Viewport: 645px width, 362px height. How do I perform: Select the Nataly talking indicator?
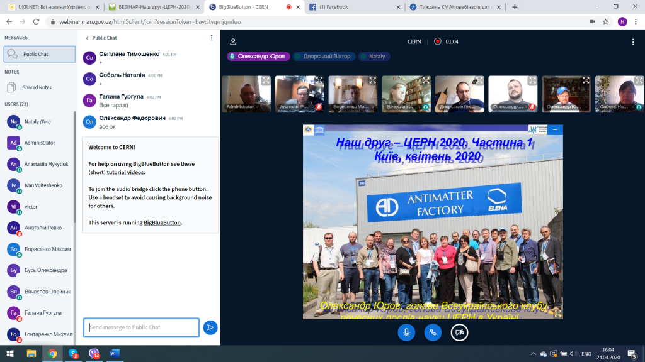pyautogui.click(x=374, y=57)
